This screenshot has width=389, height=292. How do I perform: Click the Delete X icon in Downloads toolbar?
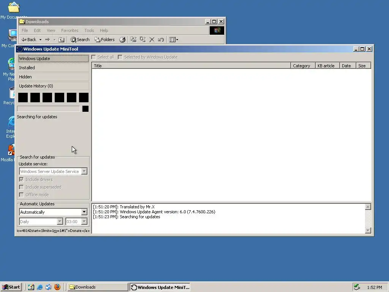coord(152,40)
